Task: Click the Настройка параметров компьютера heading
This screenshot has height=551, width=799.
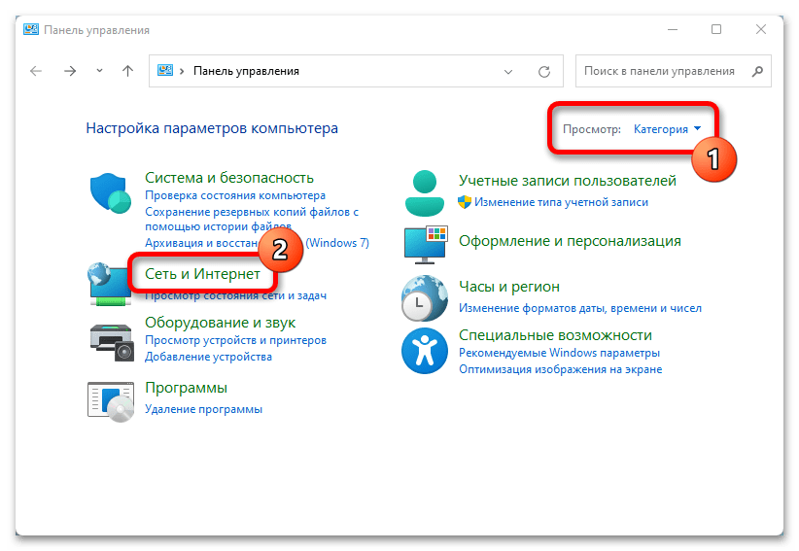Action: coord(212,128)
